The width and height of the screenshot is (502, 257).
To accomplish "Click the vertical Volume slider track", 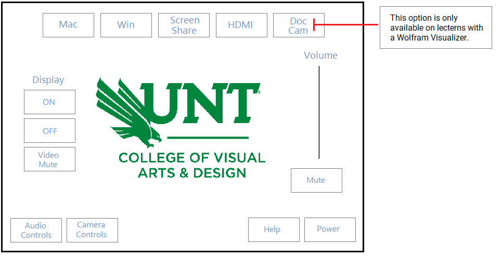I will (319, 112).
